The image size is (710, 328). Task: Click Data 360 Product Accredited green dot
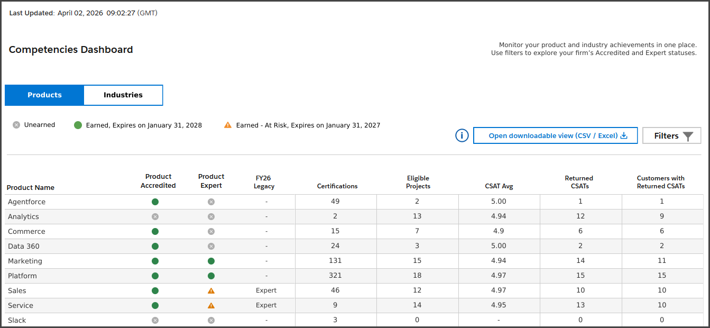click(155, 246)
